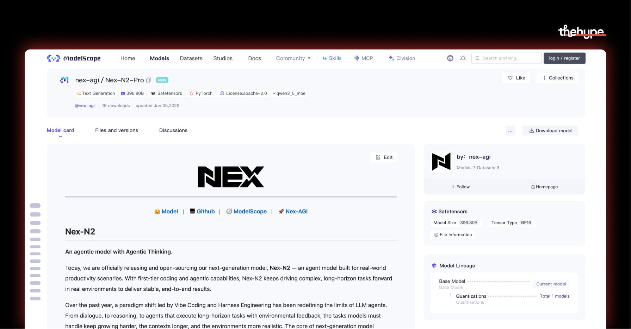Image resolution: width=631 pixels, height=329 pixels.
Task: Switch to Files and versions tab
Action: (x=117, y=130)
